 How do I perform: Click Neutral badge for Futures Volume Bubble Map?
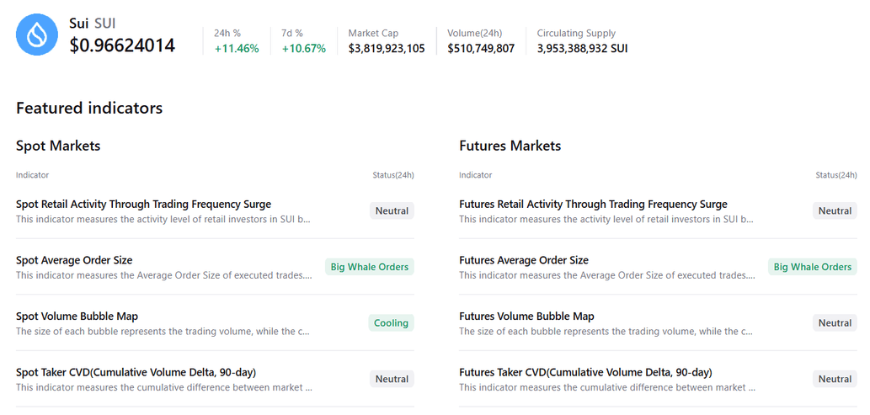[x=835, y=323]
